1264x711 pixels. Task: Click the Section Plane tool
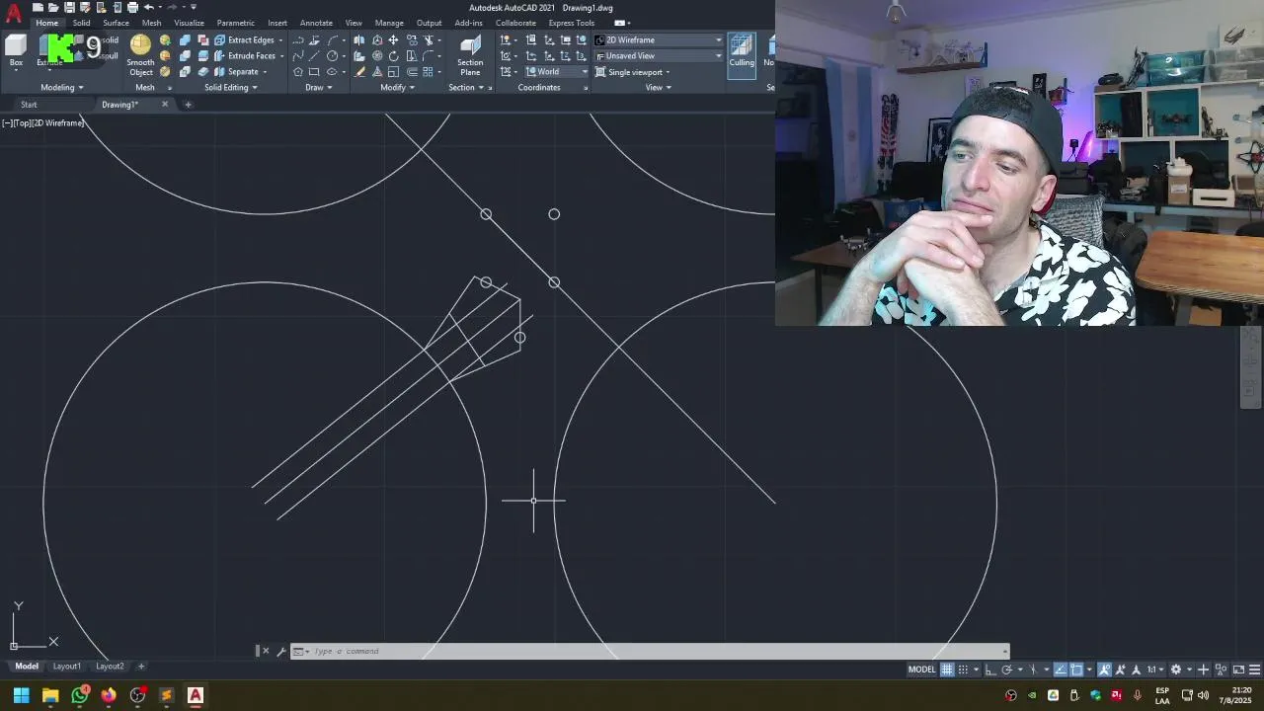(470, 55)
